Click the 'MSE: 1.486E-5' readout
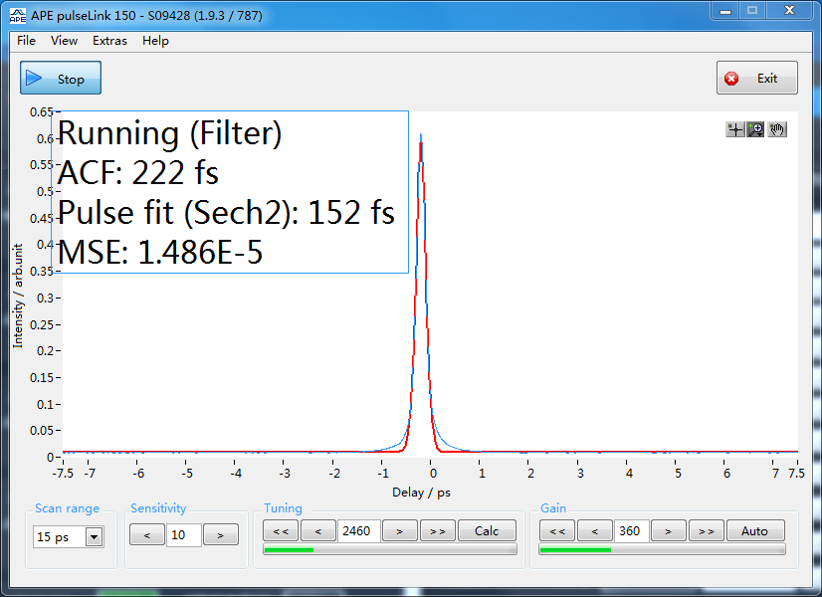Screen dimensions: 822x597 pos(160,252)
